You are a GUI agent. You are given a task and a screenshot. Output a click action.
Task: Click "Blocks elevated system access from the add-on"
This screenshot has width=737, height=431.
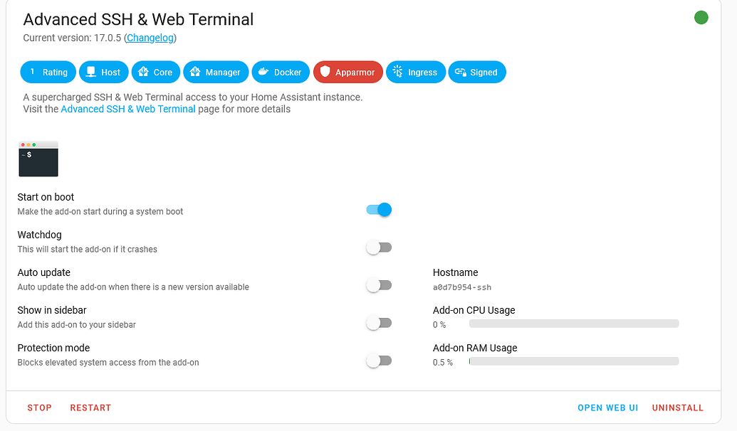[108, 363]
